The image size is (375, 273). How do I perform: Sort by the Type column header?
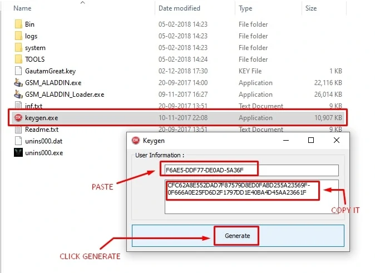(245, 8)
